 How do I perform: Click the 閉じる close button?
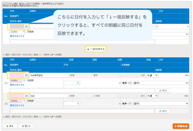tap(26, 126)
